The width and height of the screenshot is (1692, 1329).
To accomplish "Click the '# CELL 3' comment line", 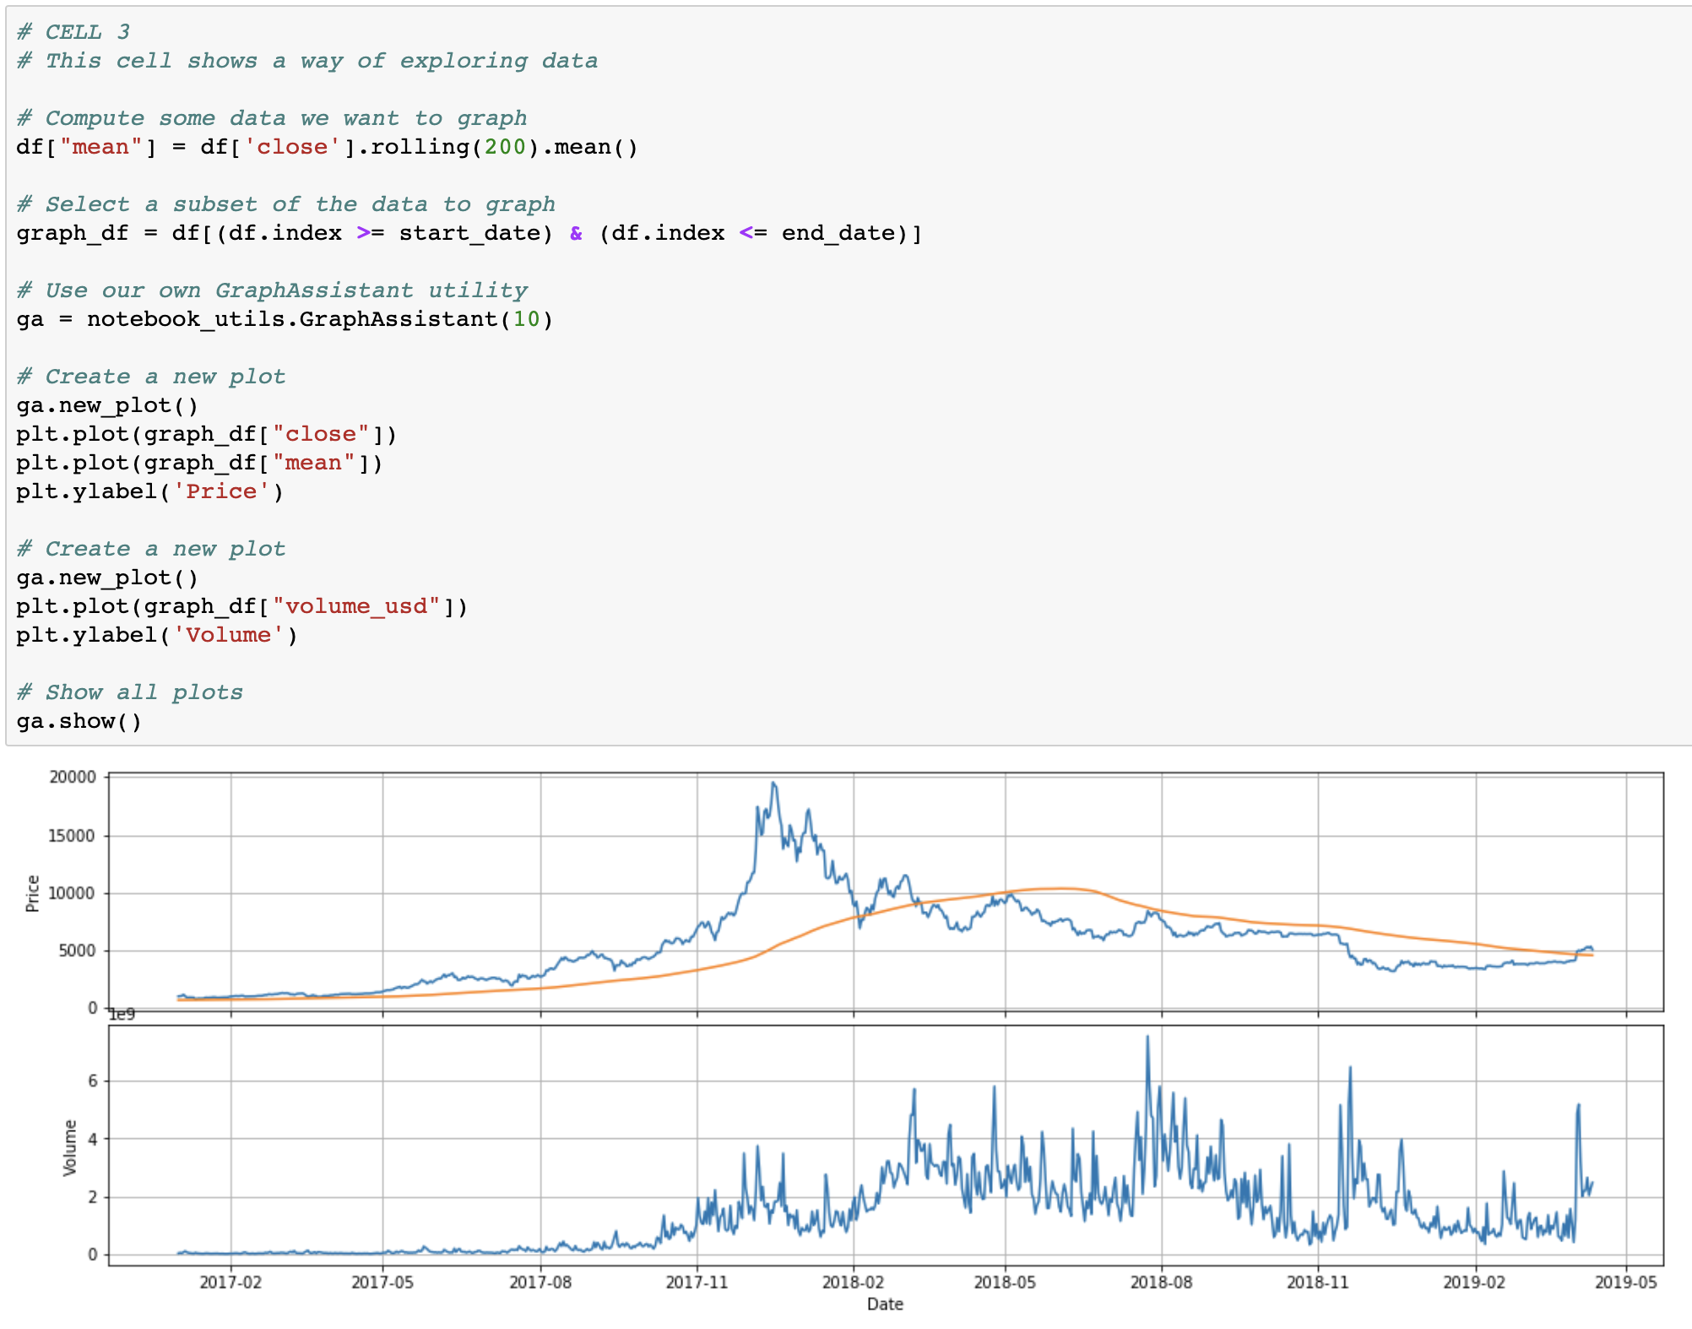I will [73, 32].
